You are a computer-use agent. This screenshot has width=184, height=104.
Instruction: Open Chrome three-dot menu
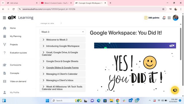(181, 9)
